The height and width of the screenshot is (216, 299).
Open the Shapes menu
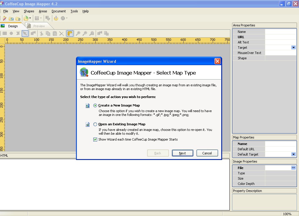[x=29, y=11]
